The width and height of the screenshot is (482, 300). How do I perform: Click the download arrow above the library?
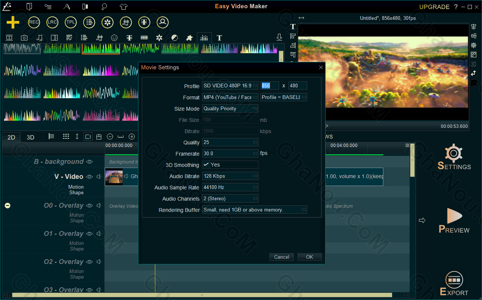279,37
